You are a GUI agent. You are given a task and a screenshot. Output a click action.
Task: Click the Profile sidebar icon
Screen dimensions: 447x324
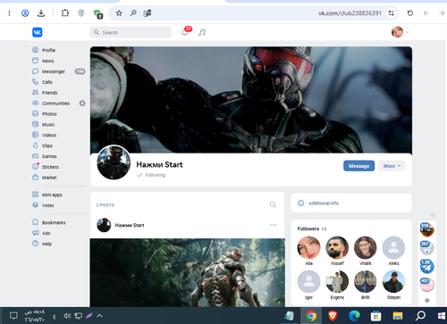click(35, 50)
